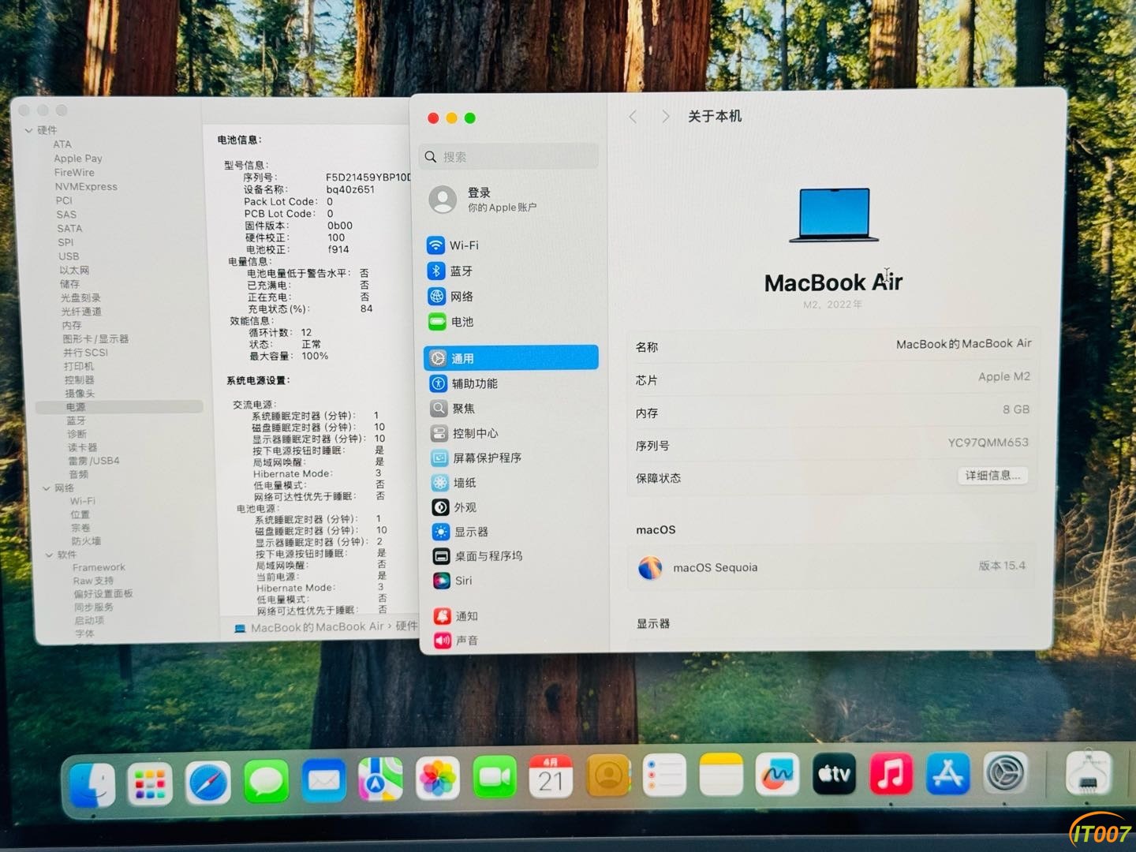The height and width of the screenshot is (852, 1136).
Task: Select 雷雳/USB4 in hardware tree
Action: (x=94, y=461)
